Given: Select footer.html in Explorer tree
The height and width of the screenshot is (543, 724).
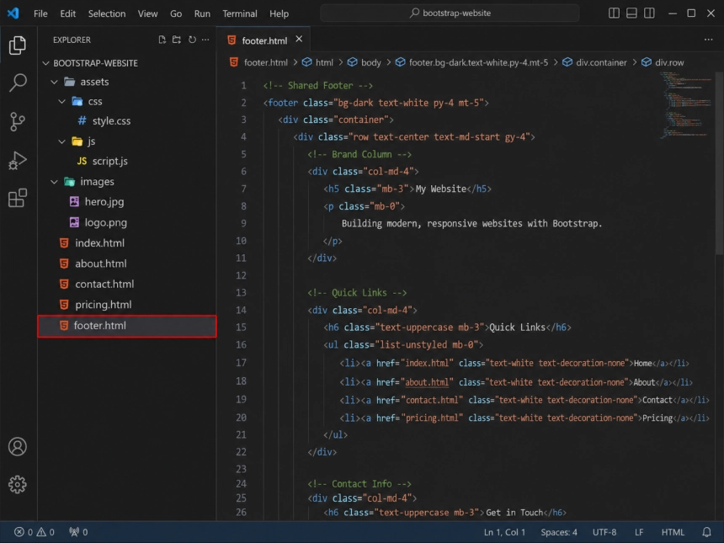Looking at the screenshot, I should [x=127, y=326].
